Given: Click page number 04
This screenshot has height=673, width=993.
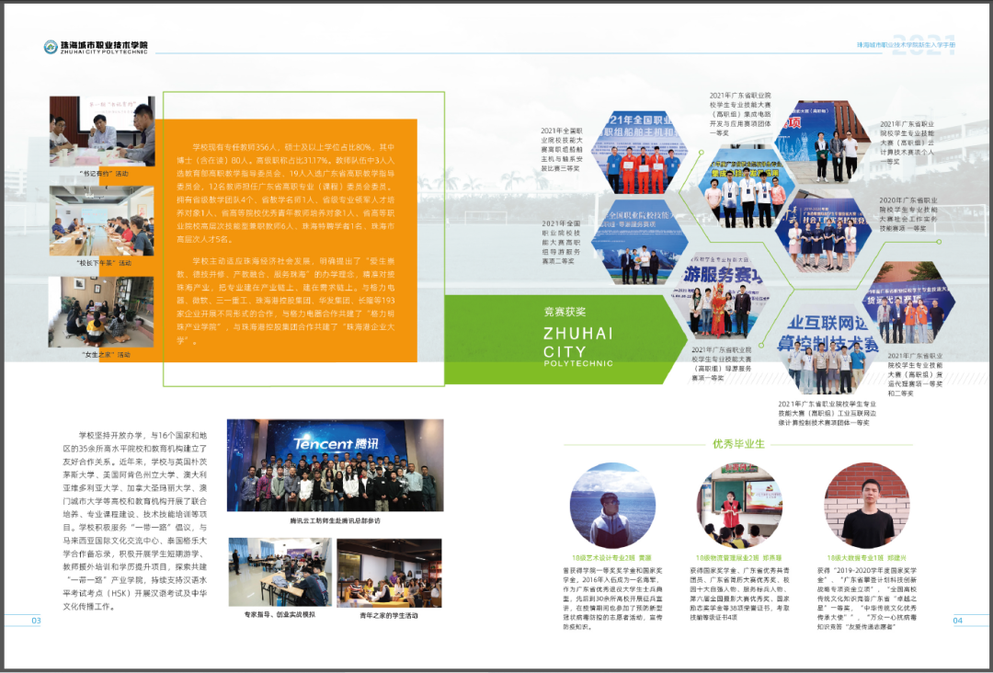Looking at the screenshot, I should pyautogui.click(x=957, y=621).
